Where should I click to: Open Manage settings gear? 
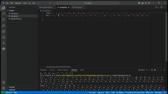3,88
